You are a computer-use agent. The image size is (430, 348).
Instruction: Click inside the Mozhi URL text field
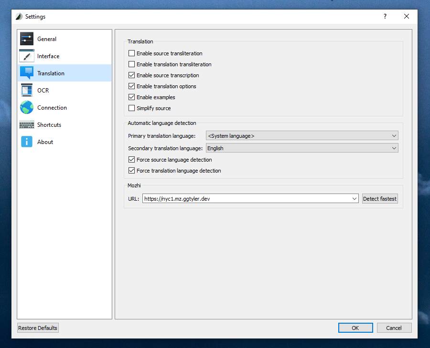pyautogui.click(x=247, y=199)
